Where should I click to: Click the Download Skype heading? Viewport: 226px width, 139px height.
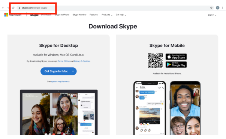coord(113,27)
